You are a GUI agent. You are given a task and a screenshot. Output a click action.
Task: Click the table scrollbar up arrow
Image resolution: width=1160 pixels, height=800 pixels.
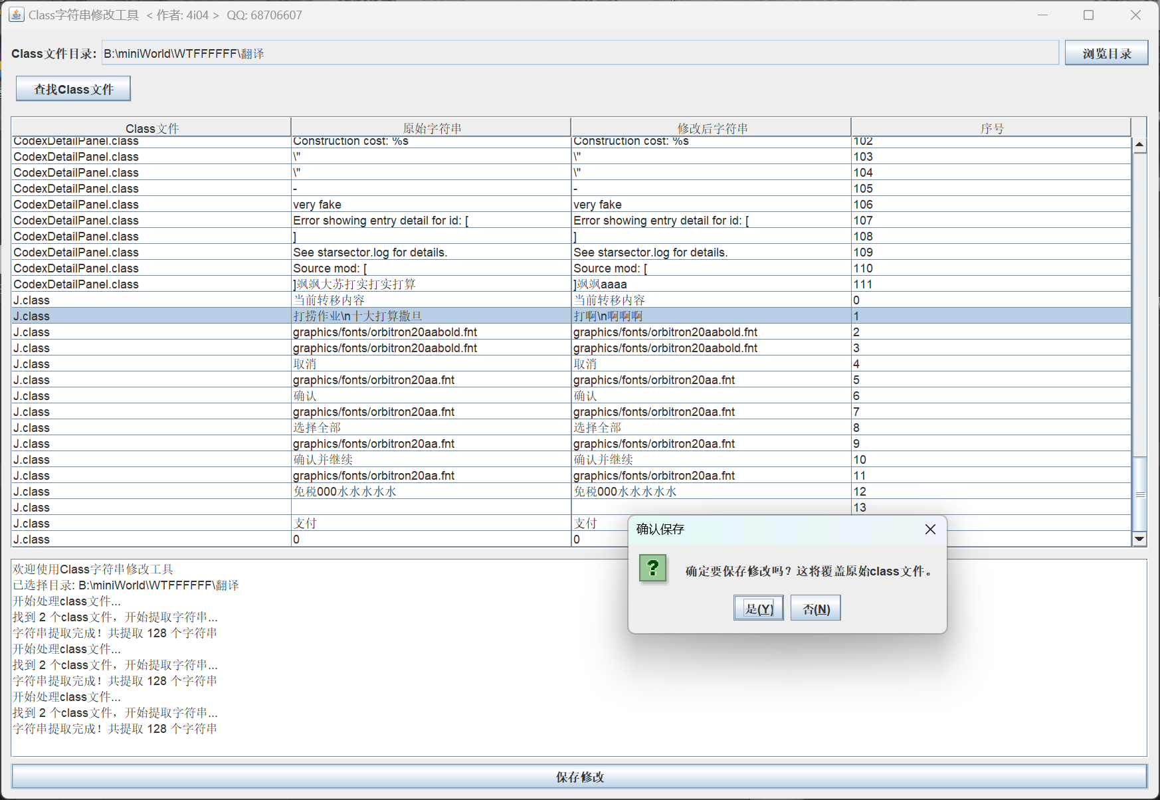pyautogui.click(x=1139, y=145)
